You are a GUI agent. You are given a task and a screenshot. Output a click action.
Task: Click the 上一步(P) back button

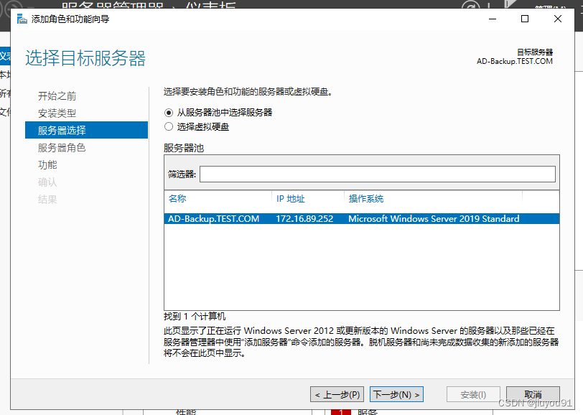(x=337, y=394)
